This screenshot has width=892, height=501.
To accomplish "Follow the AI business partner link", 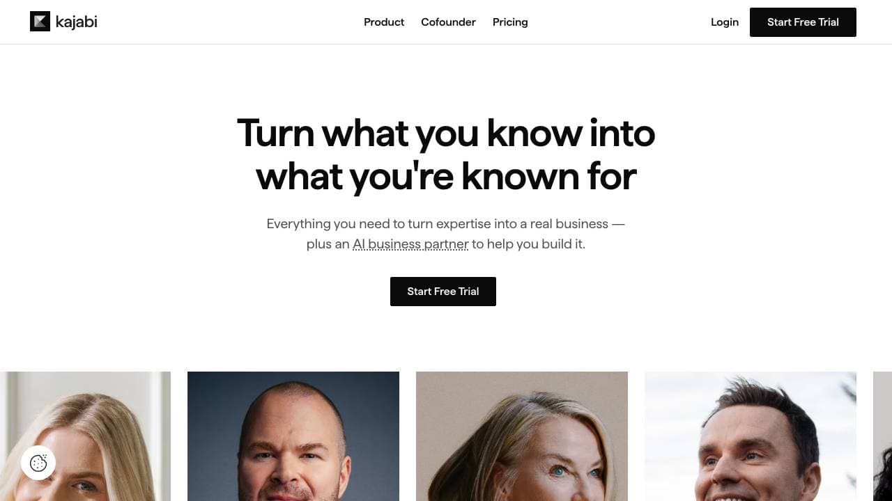I will [x=410, y=244].
